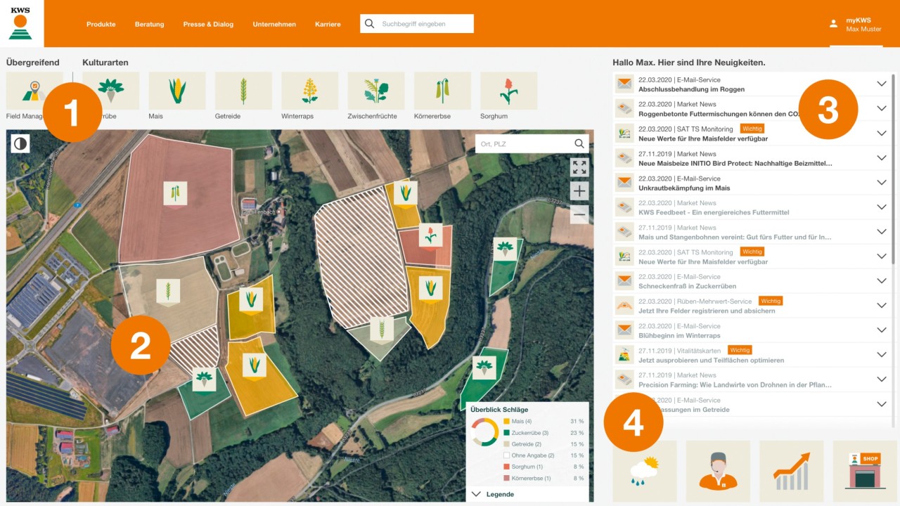Open the Karriere menu
Viewport: 900px width, 506px height.
coord(328,24)
